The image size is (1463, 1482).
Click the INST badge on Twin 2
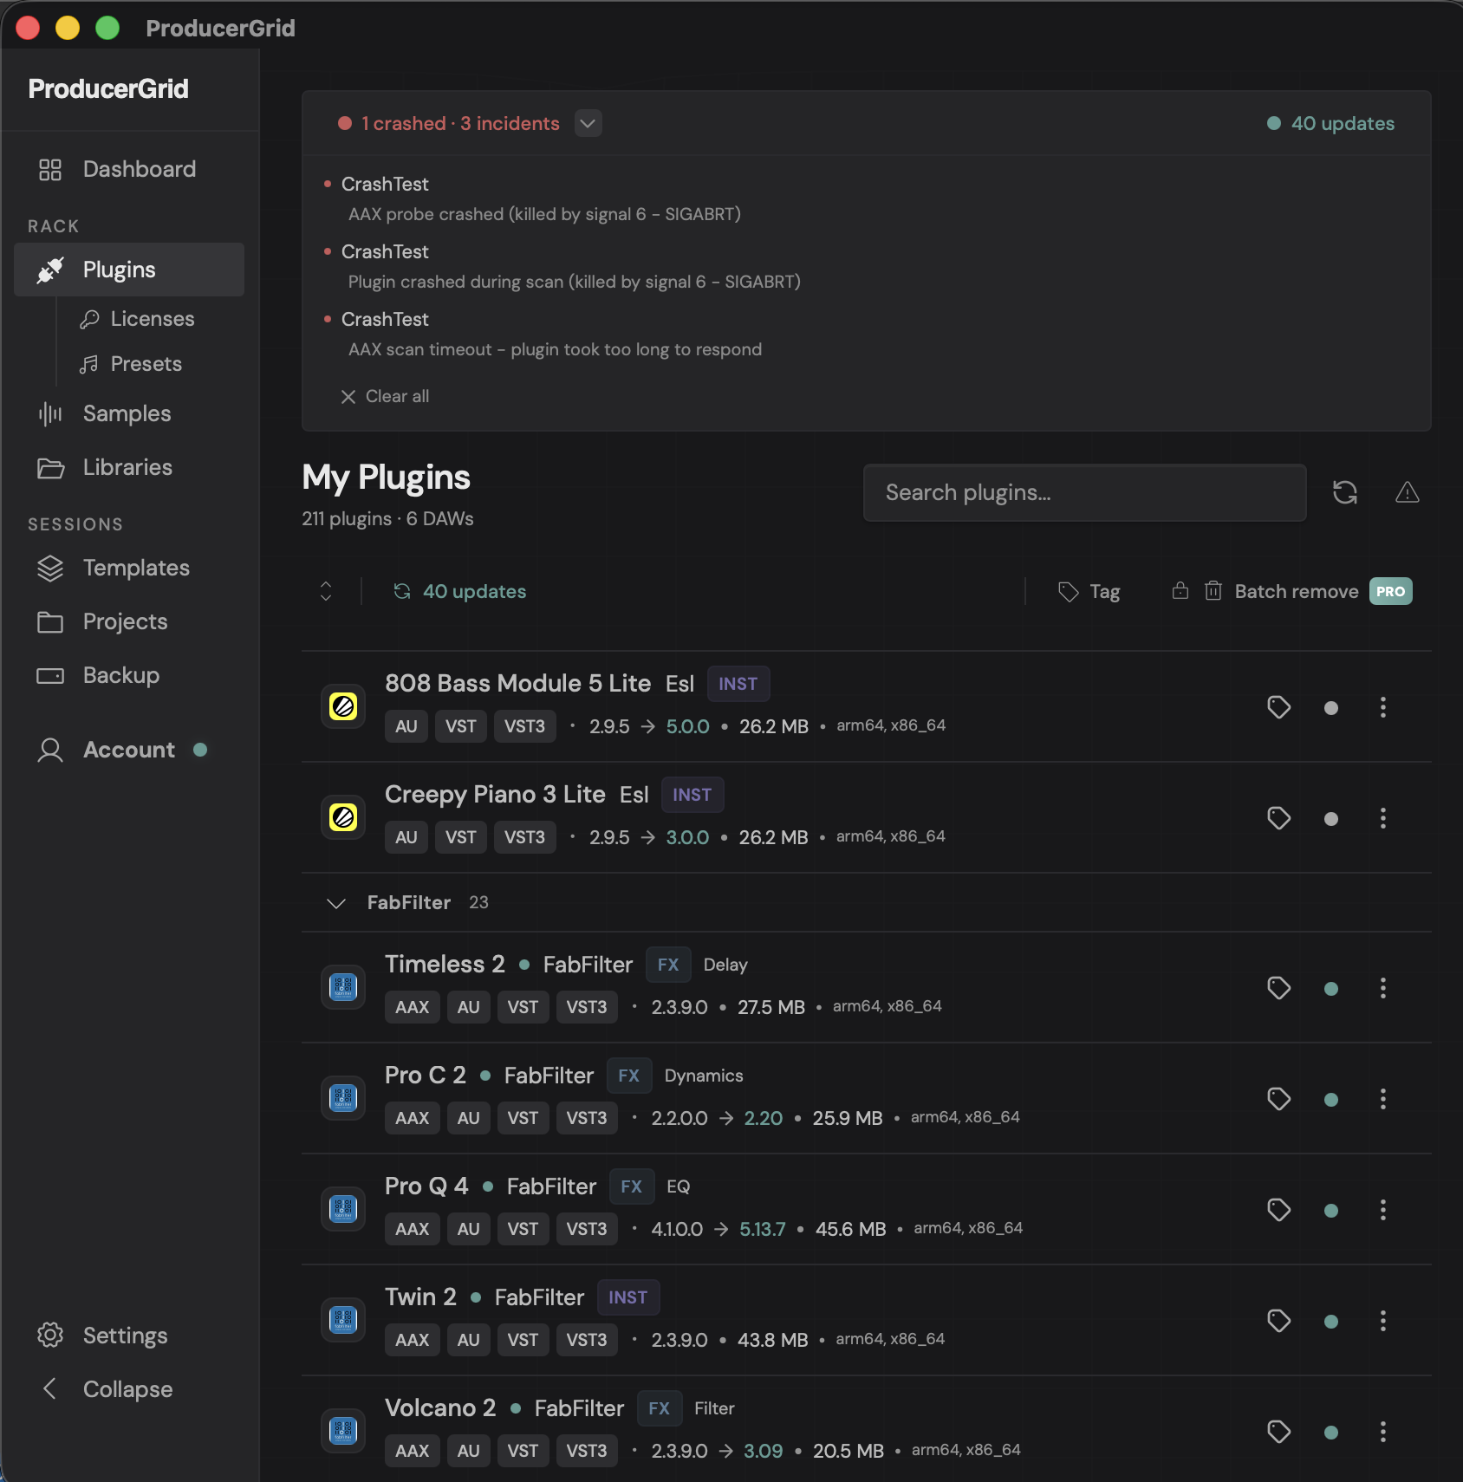pos(628,1297)
